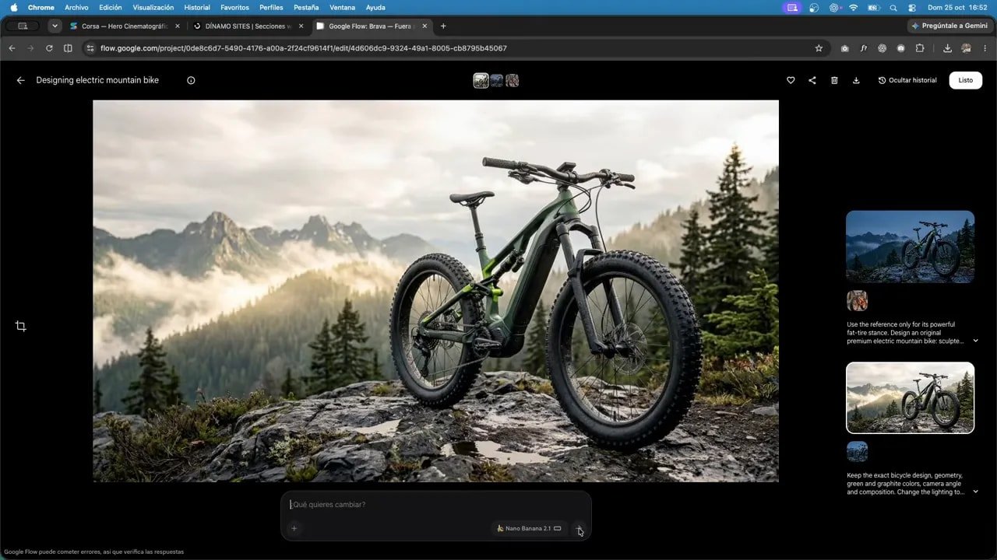Switch to the Corsa — Hero Cinematográfico tab
This screenshot has width=997, height=560.
[x=125, y=26]
